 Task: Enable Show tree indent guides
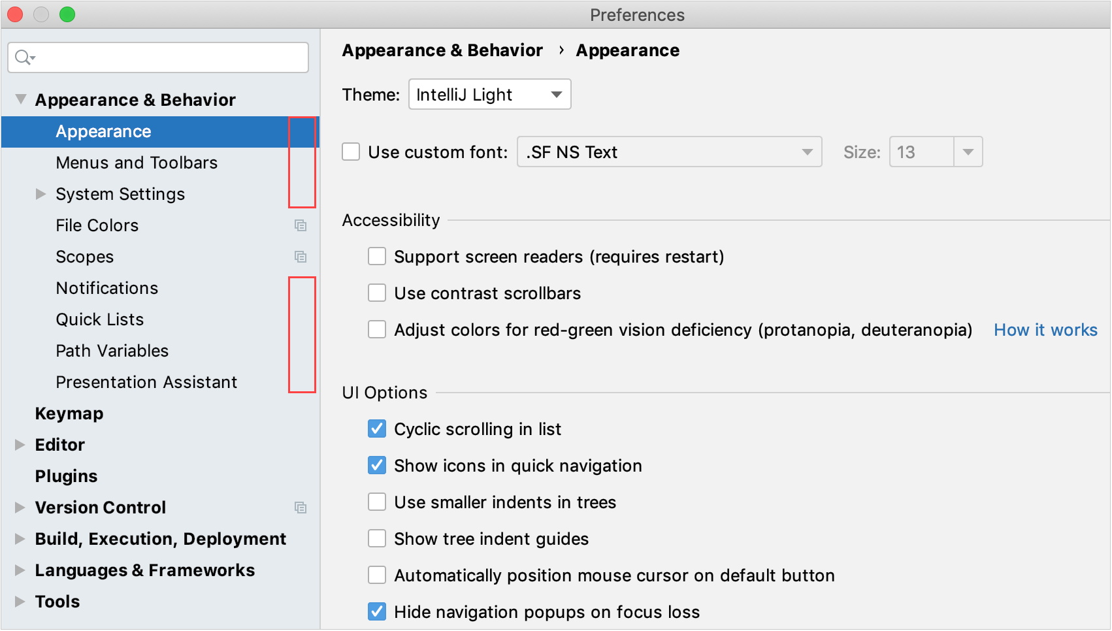377,538
